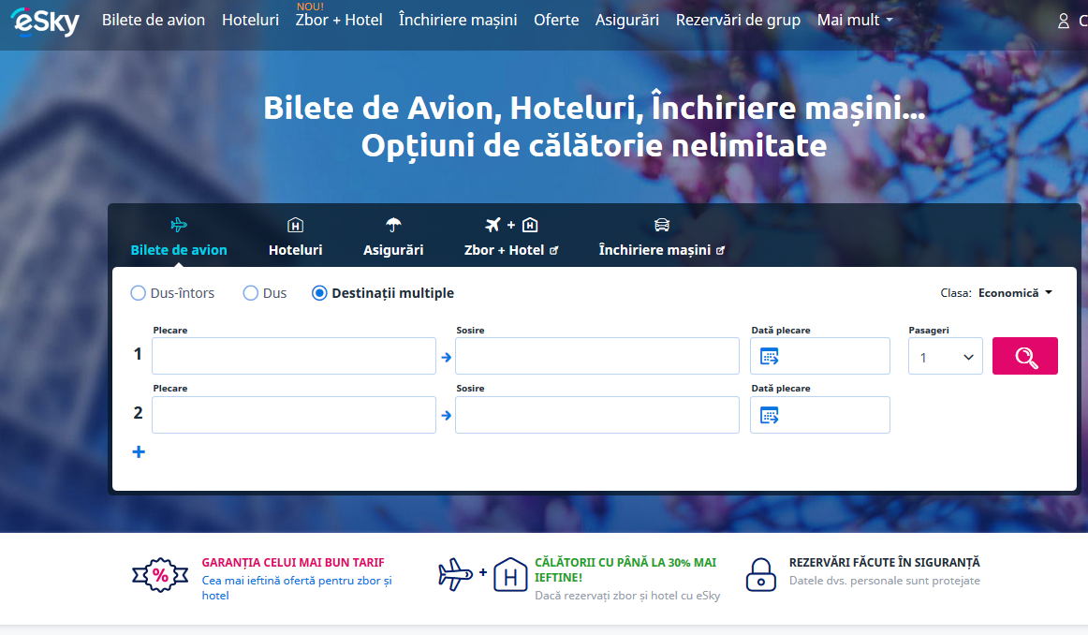The width and height of the screenshot is (1088, 635).
Task: Switch to the Hoteluri search tab
Action: click(295, 238)
